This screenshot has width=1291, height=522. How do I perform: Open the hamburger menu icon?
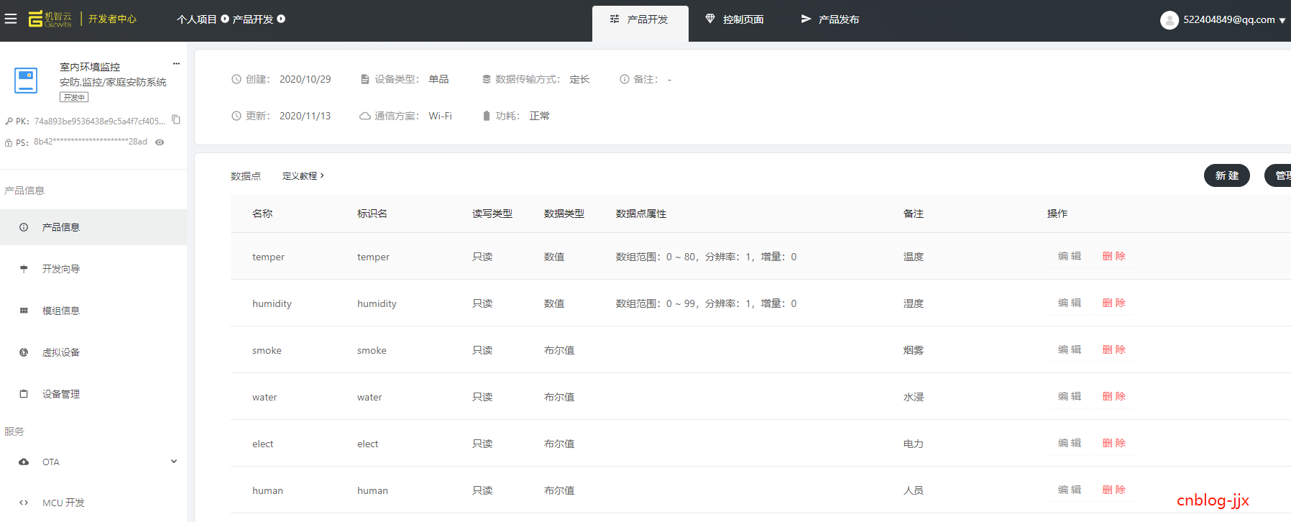click(11, 19)
